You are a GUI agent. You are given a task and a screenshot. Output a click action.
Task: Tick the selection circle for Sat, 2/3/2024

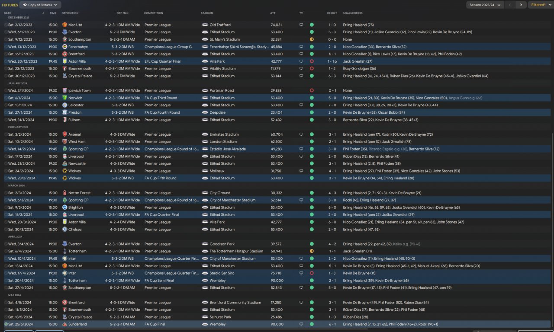pyautogui.click(x=6, y=193)
